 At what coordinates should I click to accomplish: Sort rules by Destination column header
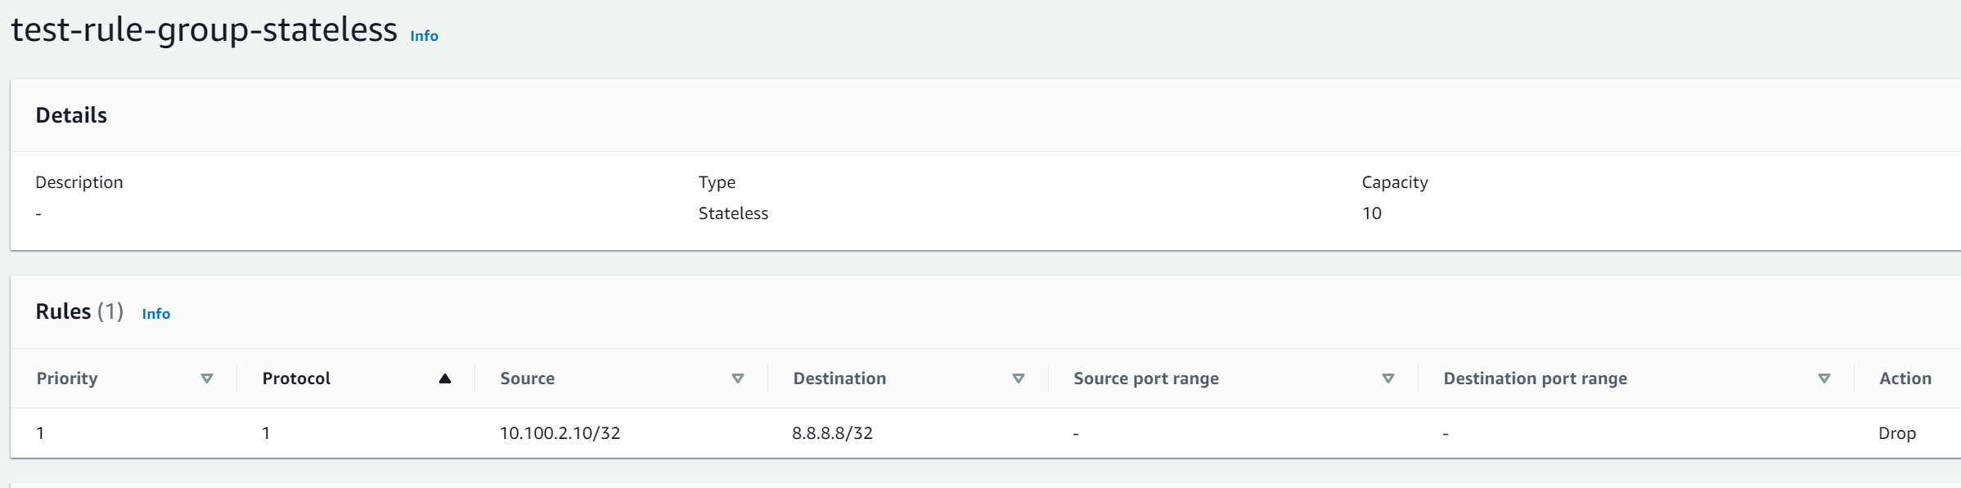839,378
